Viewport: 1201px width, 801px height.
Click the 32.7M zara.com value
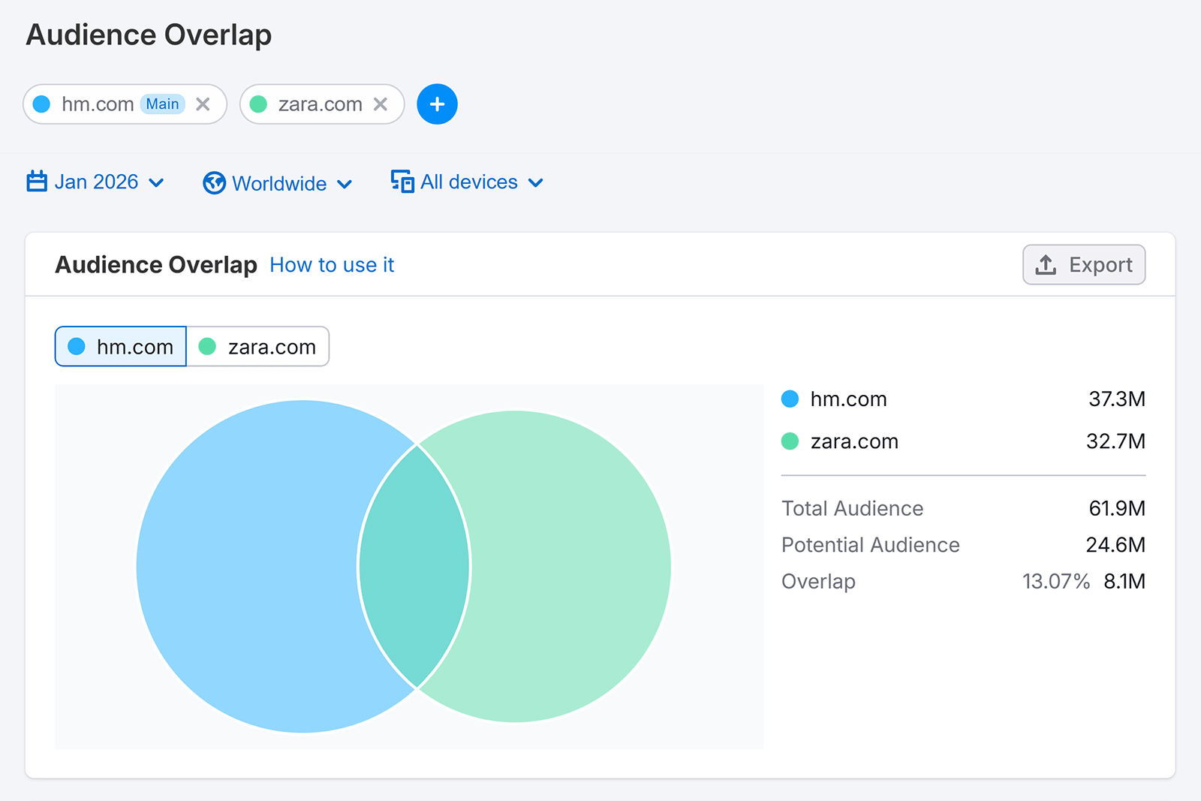[x=1115, y=441]
